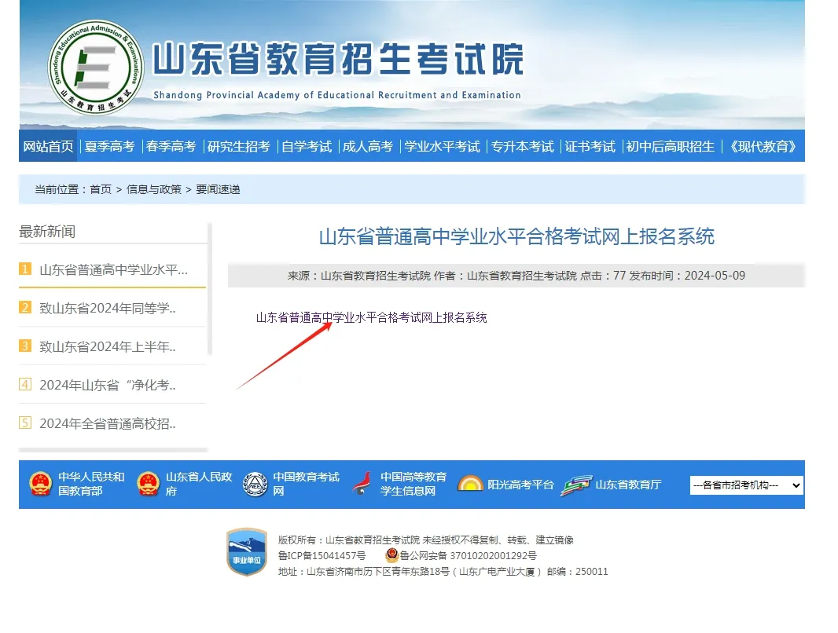
Task: Click the 最新新闻 sidebar heading
Action: [x=47, y=232]
